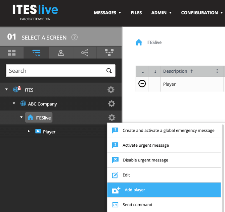This screenshot has height=212, width=225.
Task: Click the ITESlive logo
Action: click(x=35, y=12)
